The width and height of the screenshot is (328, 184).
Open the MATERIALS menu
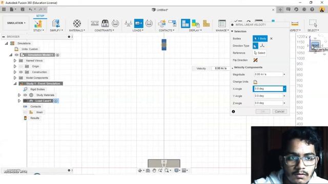(77, 31)
